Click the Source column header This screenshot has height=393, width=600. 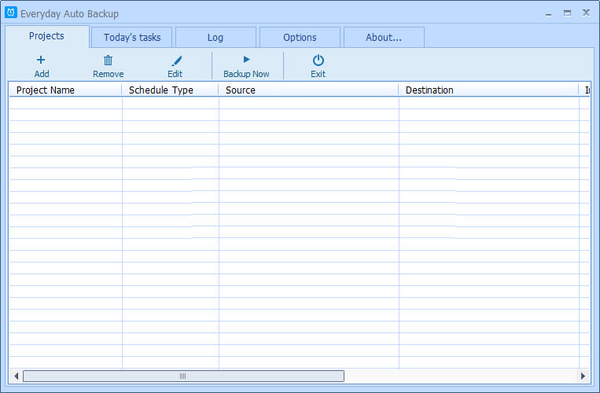(308, 90)
